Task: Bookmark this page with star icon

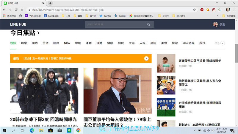Action: [194, 10]
